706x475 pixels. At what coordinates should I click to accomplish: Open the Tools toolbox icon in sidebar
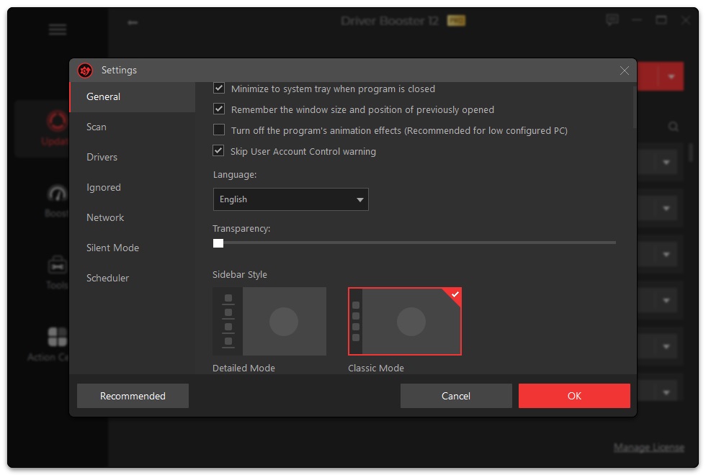(57, 265)
